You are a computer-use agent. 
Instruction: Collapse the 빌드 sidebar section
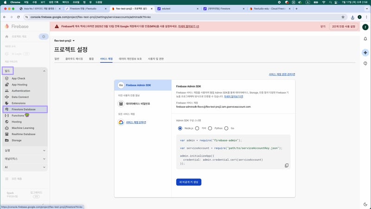tap(44, 71)
